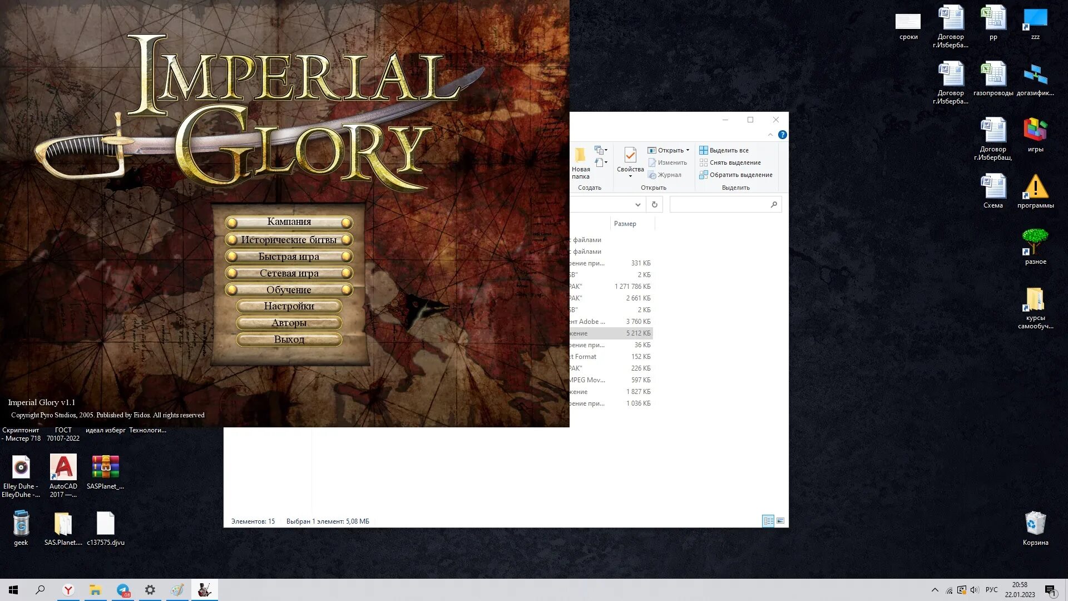Expand the address bar history dropdown

pos(638,205)
